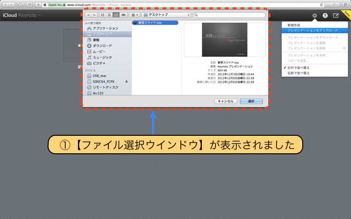This screenshot has width=351, height=219.
Task: Click the Reader button in address bar
Action: (332, 5)
